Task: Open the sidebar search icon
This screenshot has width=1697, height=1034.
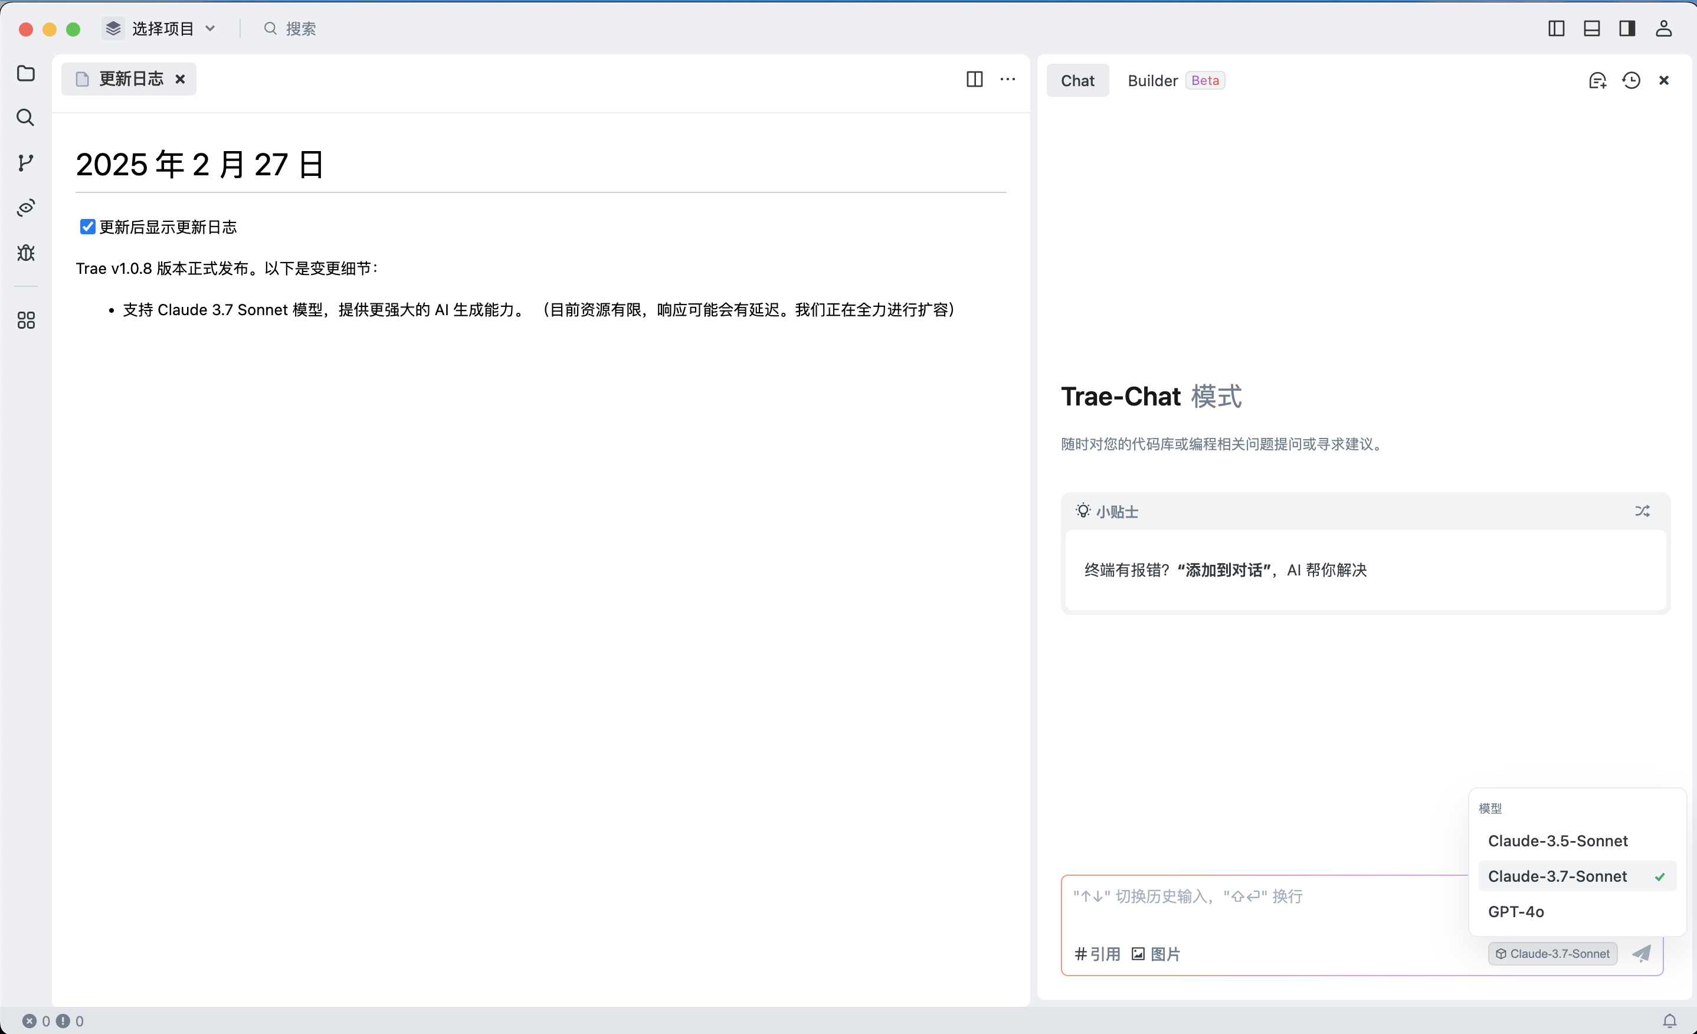Action: pos(25,118)
